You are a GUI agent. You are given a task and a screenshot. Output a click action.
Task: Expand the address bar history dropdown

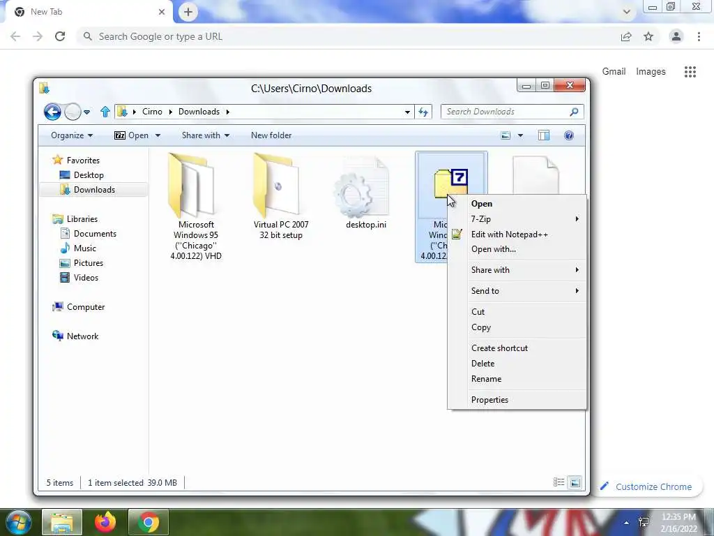point(407,112)
